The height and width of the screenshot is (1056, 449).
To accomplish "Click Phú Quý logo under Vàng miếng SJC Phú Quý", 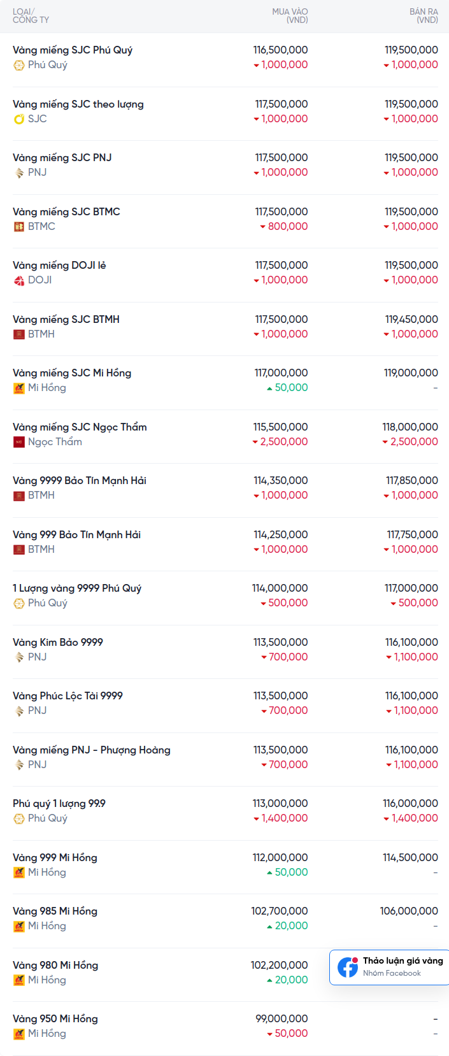I will tap(19, 65).
